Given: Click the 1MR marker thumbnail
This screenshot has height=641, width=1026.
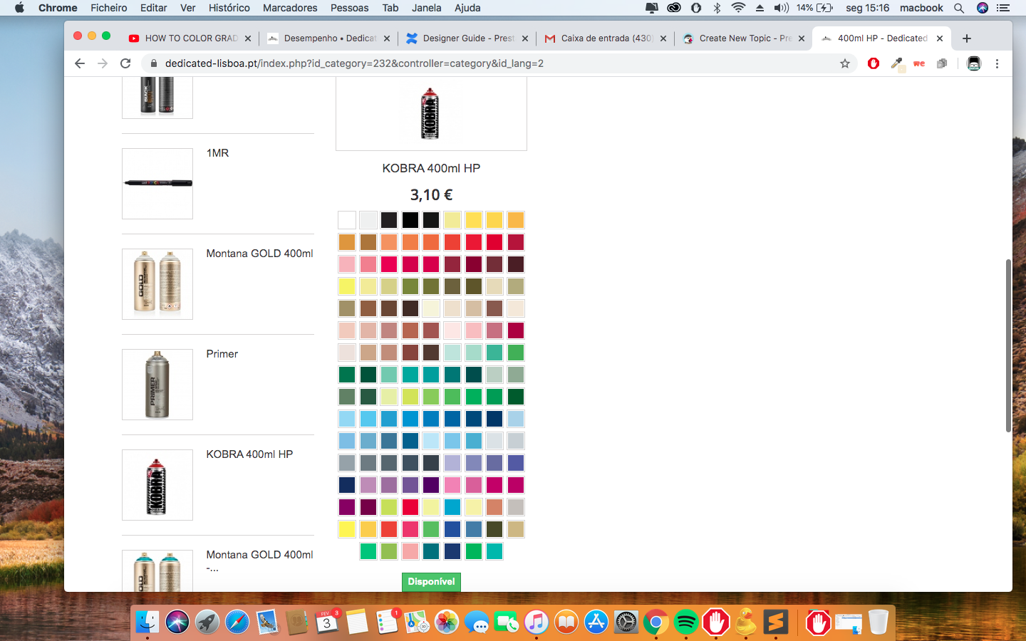Looking at the screenshot, I should point(157,184).
